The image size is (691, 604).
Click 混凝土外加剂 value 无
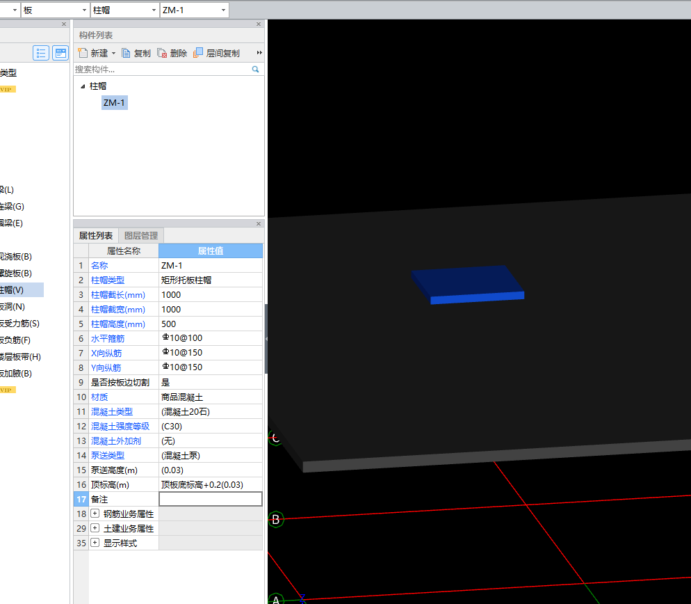[x=211, y=440]
